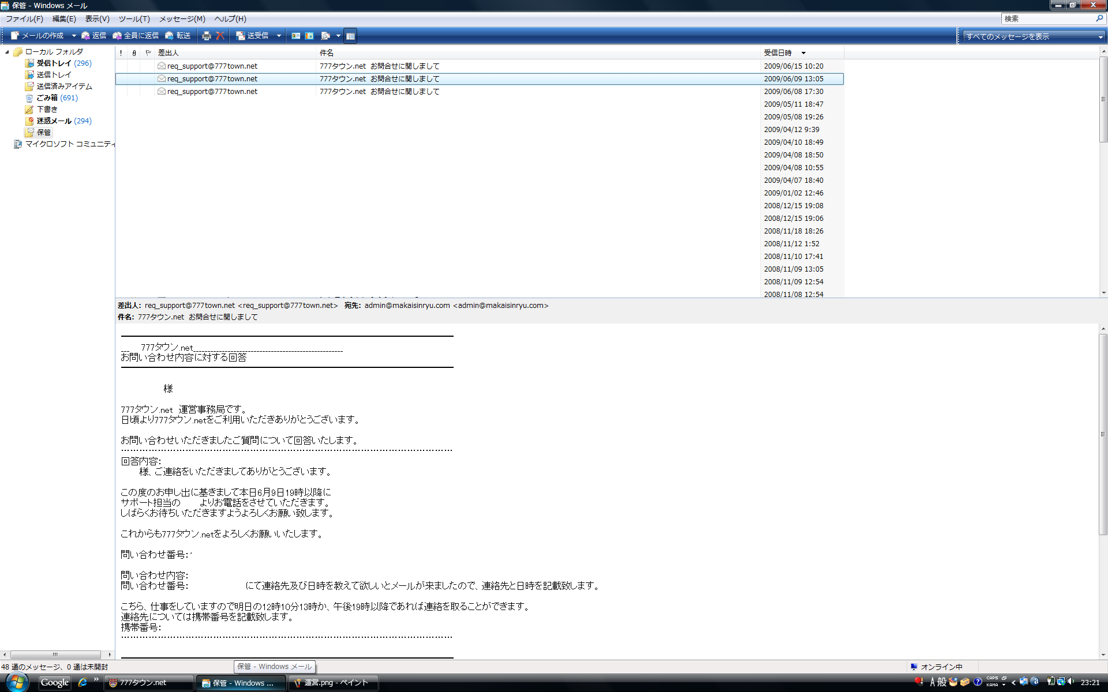
Task: Sort by priority column header
Action: pos(121,53)
